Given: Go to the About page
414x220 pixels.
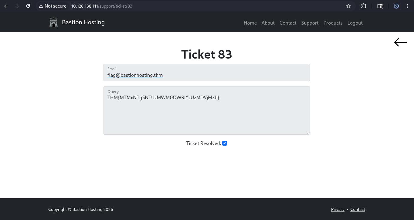Looking at the screenshot, I should pos(268,23).
